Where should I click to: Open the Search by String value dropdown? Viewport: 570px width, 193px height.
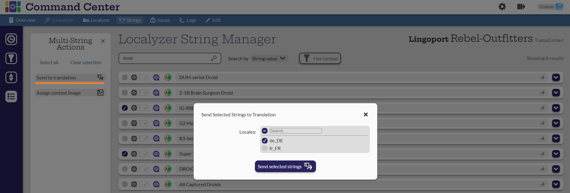pos(269,58)
